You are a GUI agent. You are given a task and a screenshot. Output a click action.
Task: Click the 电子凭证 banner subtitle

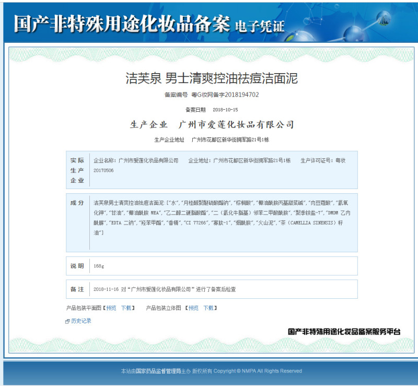pos(260,26)
